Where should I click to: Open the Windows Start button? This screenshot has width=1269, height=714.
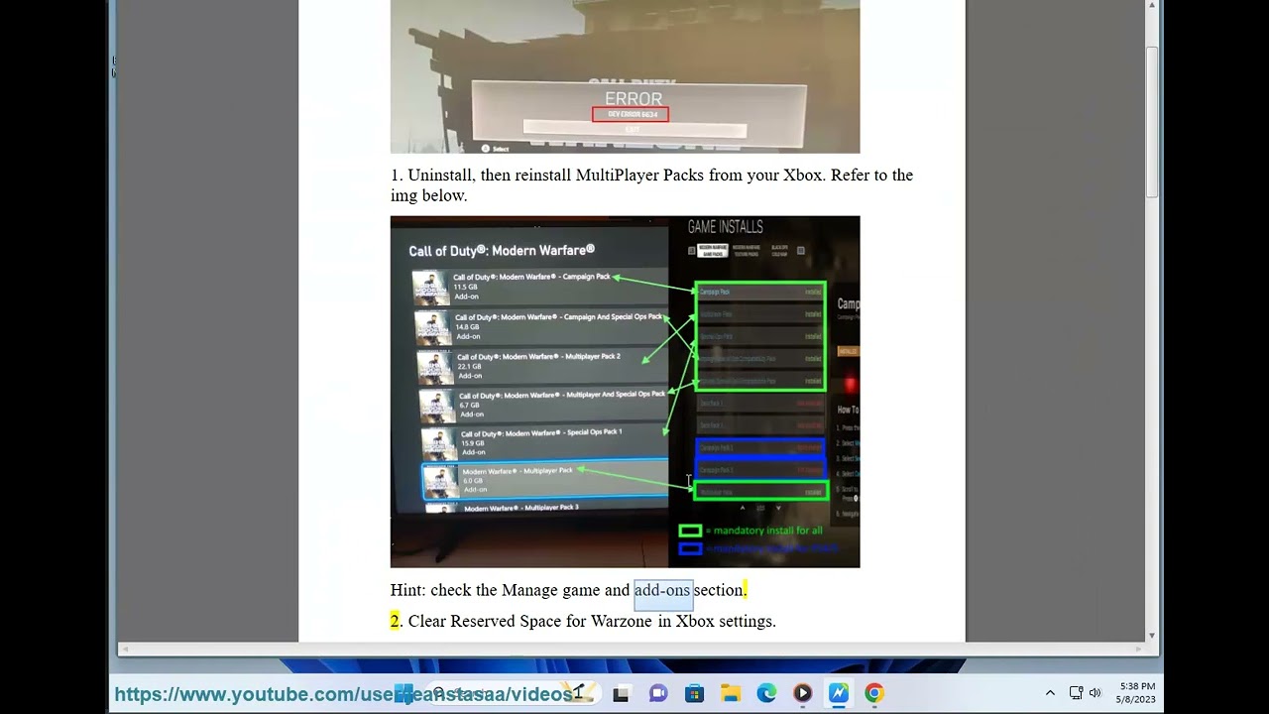tap(404, 693)
